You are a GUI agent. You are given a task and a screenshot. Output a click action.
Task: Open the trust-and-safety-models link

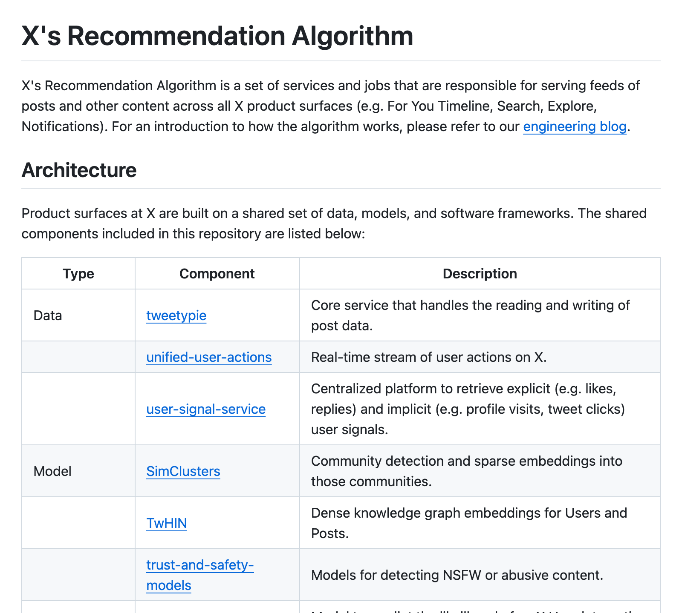[x=200, y=565]
